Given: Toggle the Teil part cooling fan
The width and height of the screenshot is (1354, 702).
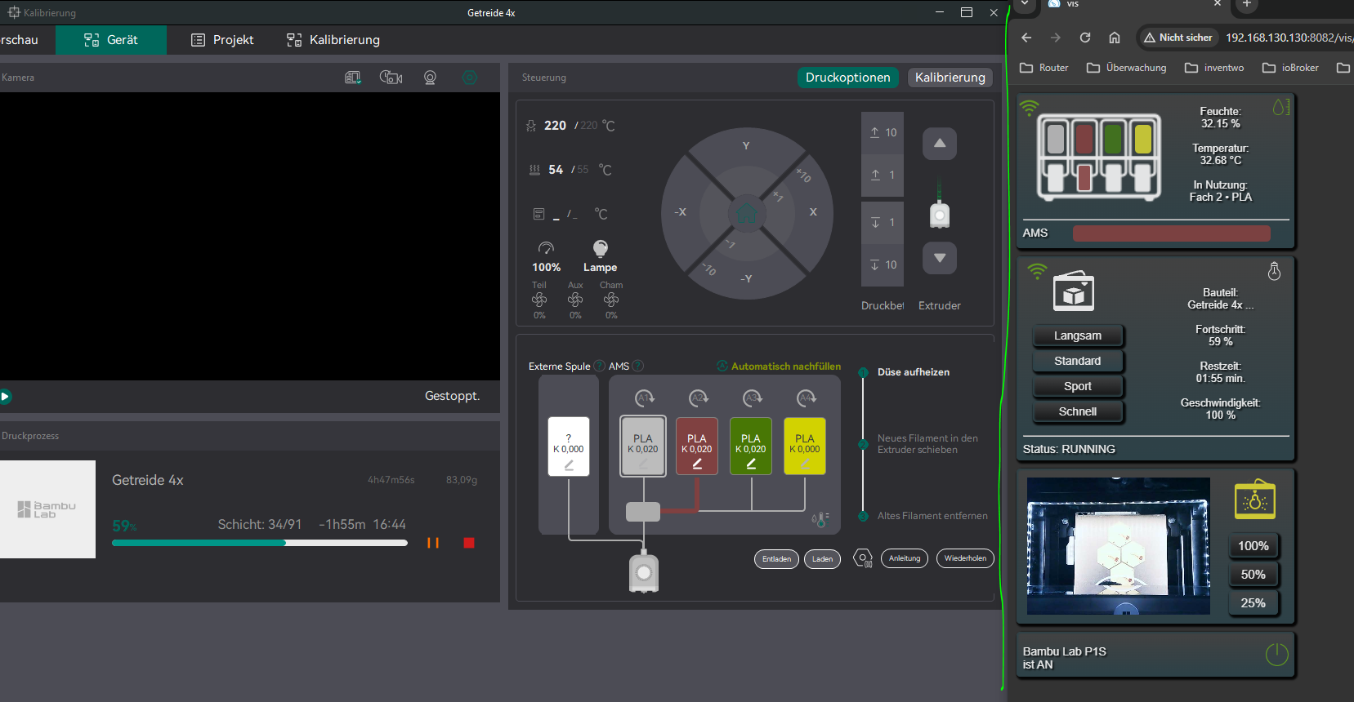Looking at the screenshot, I should 539,300.
